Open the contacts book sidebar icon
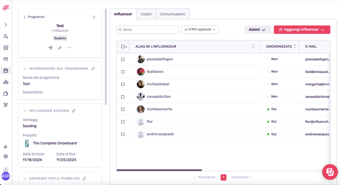Screen dimensions: 340x185 click(x=6, y=47)
